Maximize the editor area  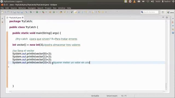point(167,17)
